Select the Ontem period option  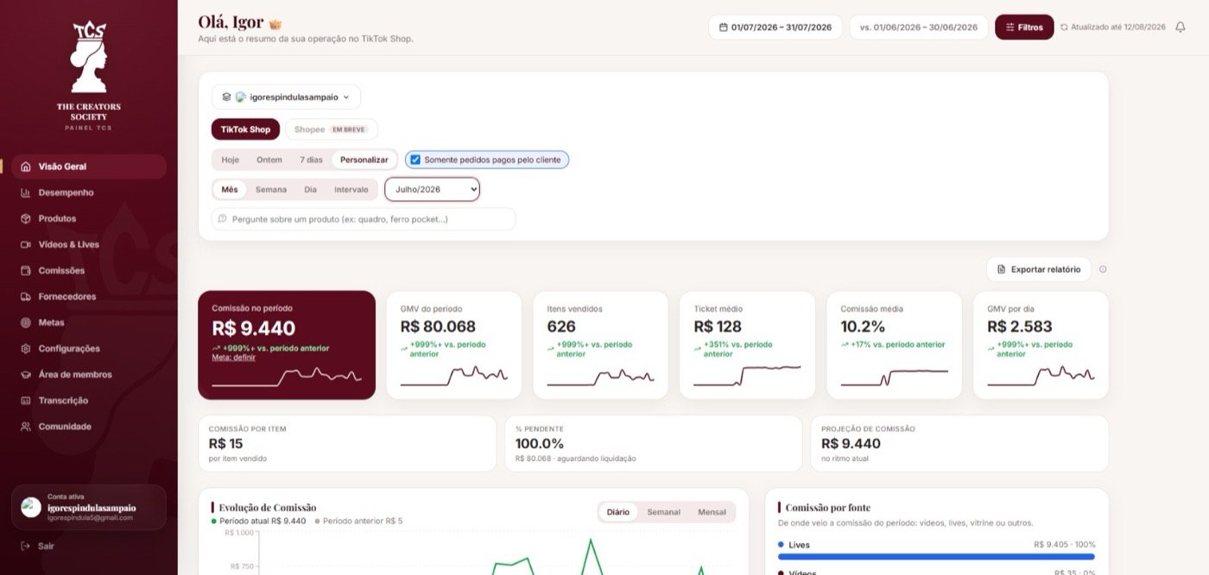pos(269,160)
